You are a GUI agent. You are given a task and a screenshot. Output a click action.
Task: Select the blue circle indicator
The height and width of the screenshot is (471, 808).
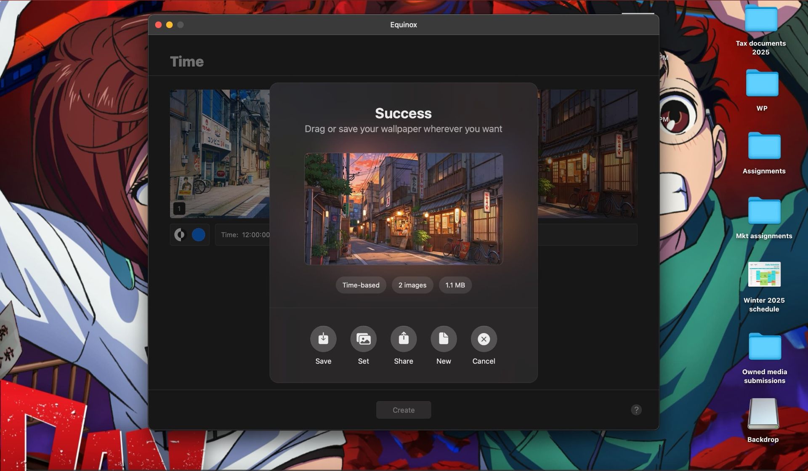[x=199, y=234]
